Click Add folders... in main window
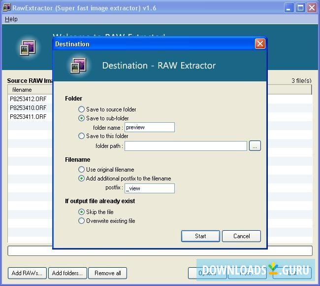Image resolution: width=320 pixels, height=286 pixels. click(x=67, y=273)
